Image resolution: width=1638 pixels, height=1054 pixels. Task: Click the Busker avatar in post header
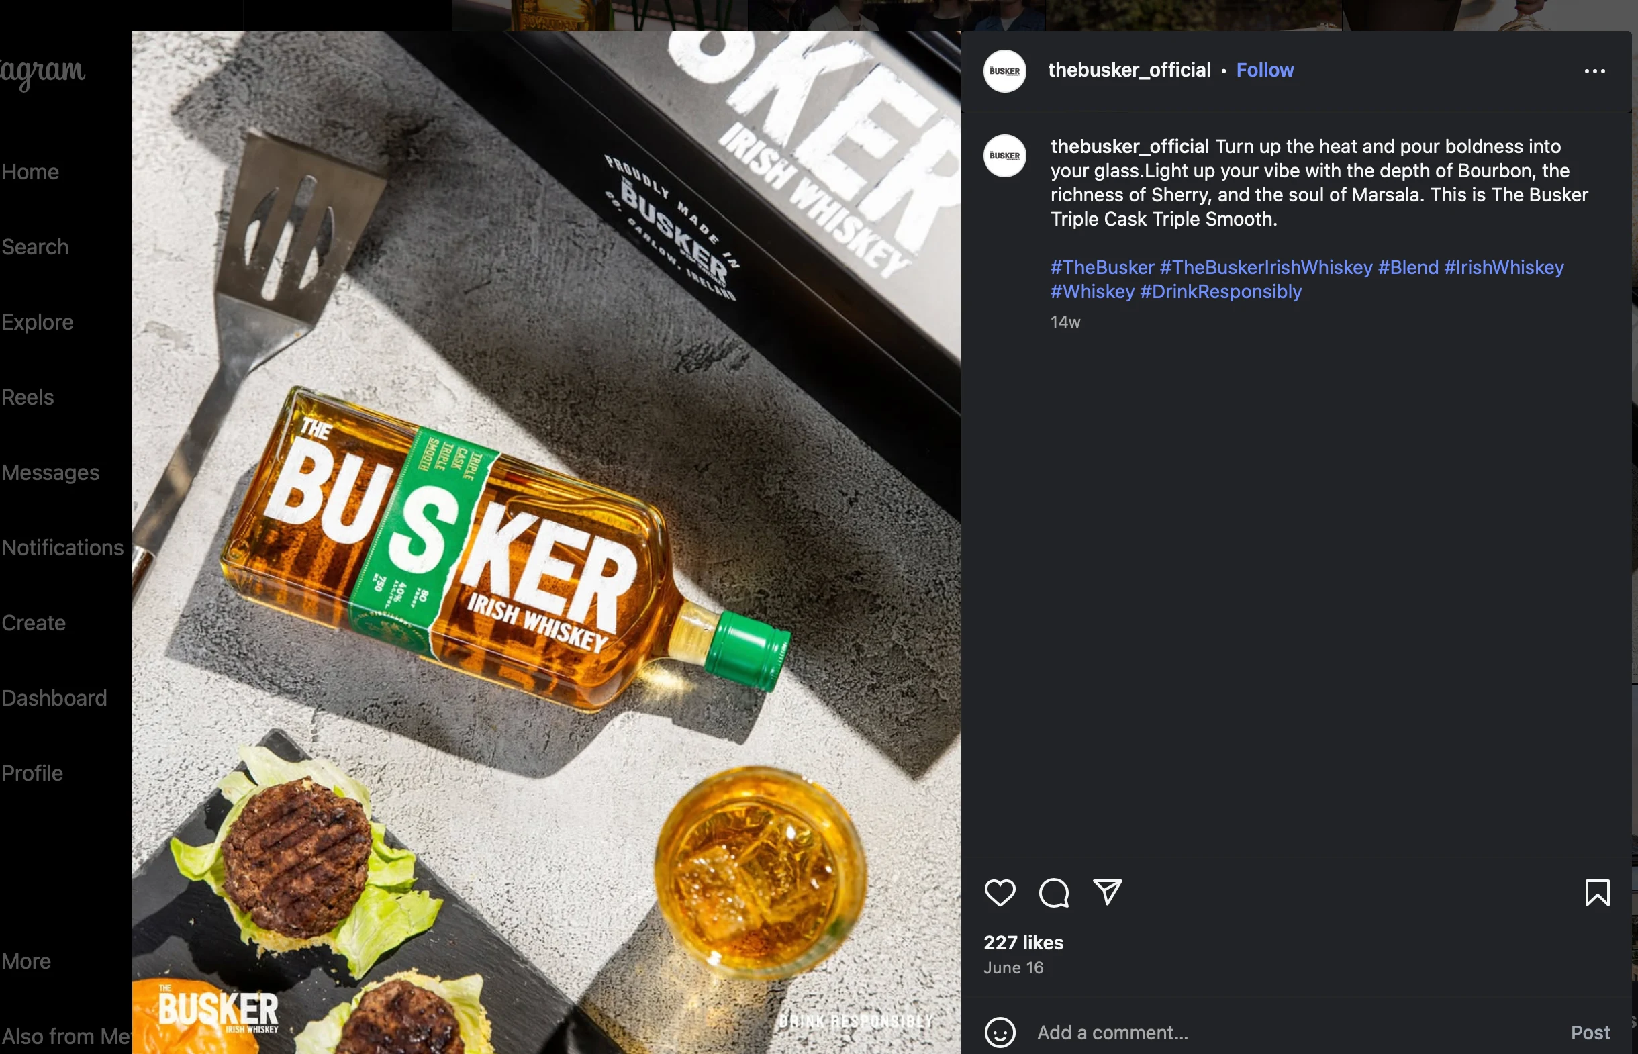[x=1004, y=71]
